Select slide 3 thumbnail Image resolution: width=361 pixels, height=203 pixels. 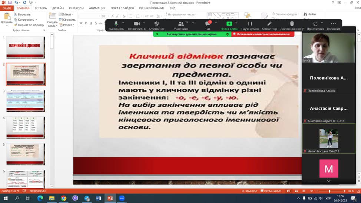tap(26, 101)
